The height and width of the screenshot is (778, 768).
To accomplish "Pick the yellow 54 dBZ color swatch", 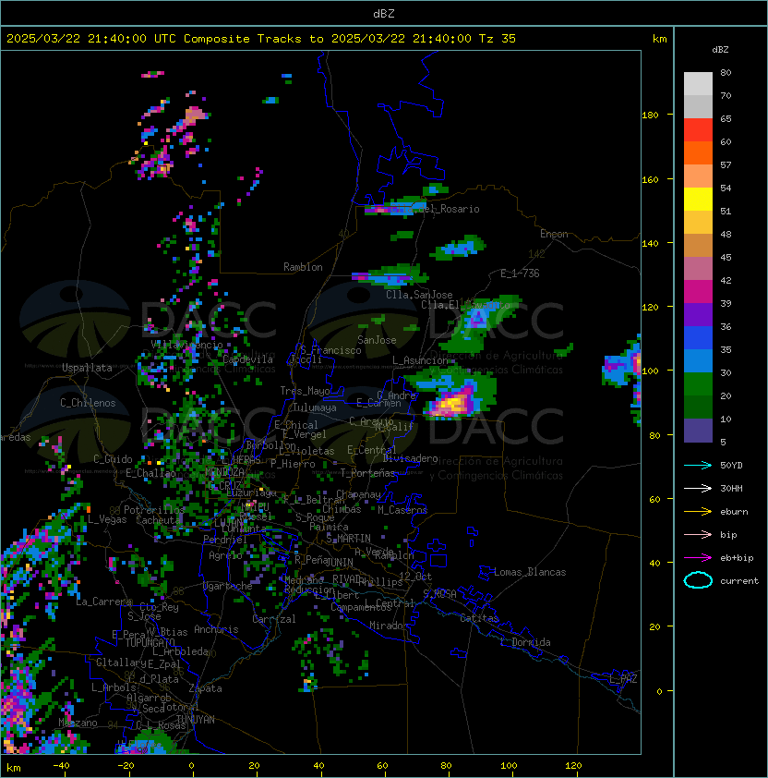I will 698,200.
